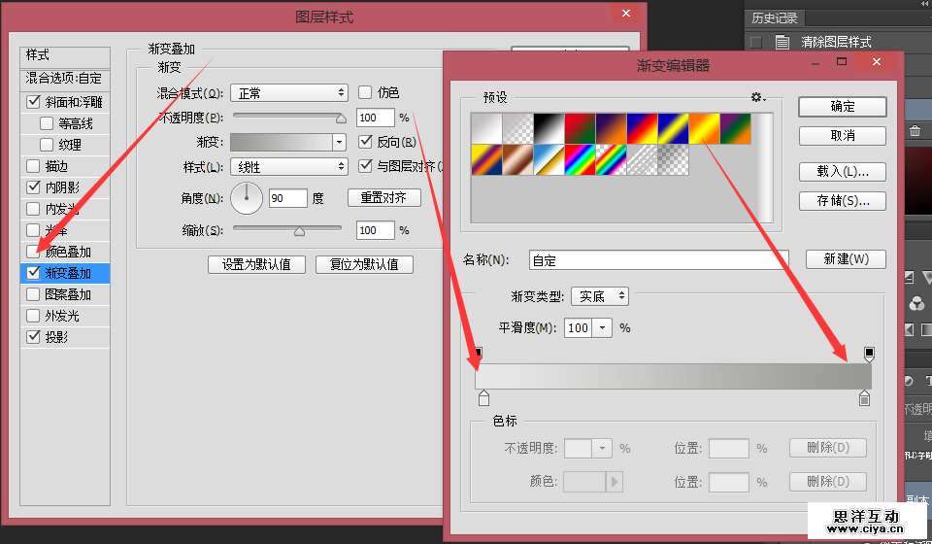Open the 渐变类型 gradient type dropdown
Viewport: 932px width, 544px height.
click(x=599, y=296)
